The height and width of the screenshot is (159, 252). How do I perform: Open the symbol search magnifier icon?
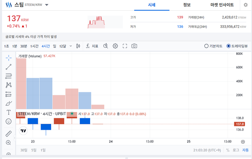(106, 46)
